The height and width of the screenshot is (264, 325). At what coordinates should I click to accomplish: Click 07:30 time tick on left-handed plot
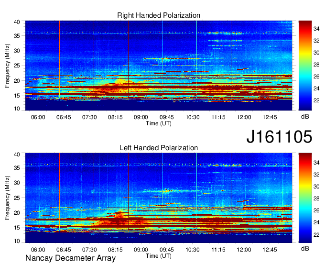[89, 250]
